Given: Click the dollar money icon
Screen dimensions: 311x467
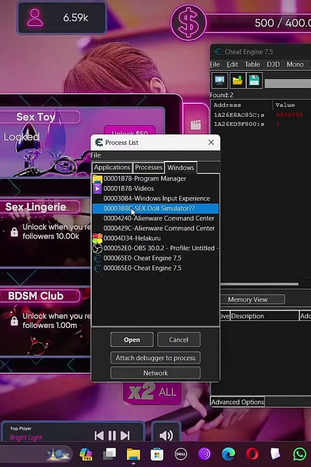Looking at the screenshot, I should point(188,23).
